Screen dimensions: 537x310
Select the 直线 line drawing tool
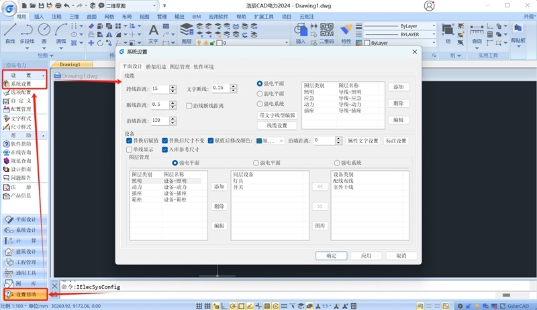pyautogui.click(x=10, y=33)
